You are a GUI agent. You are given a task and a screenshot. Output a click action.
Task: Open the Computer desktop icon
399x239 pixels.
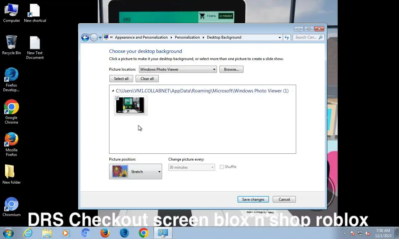[12, 13]
